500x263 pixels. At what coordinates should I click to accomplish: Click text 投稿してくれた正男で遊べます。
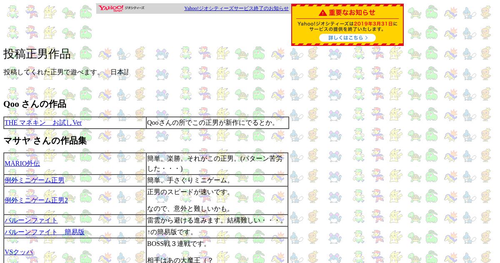[x=53, y=72]
